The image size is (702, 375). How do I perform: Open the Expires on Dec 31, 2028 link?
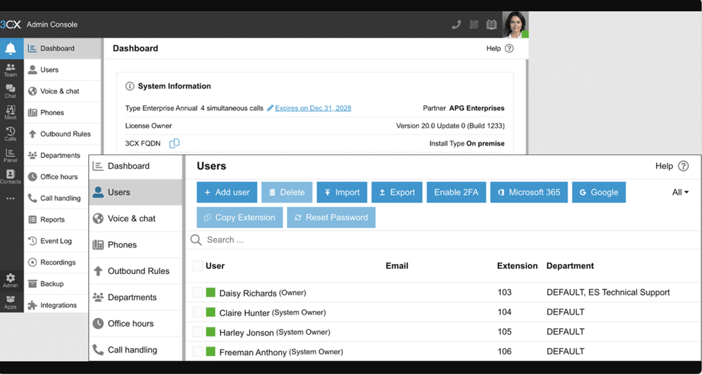click(313, 108)
